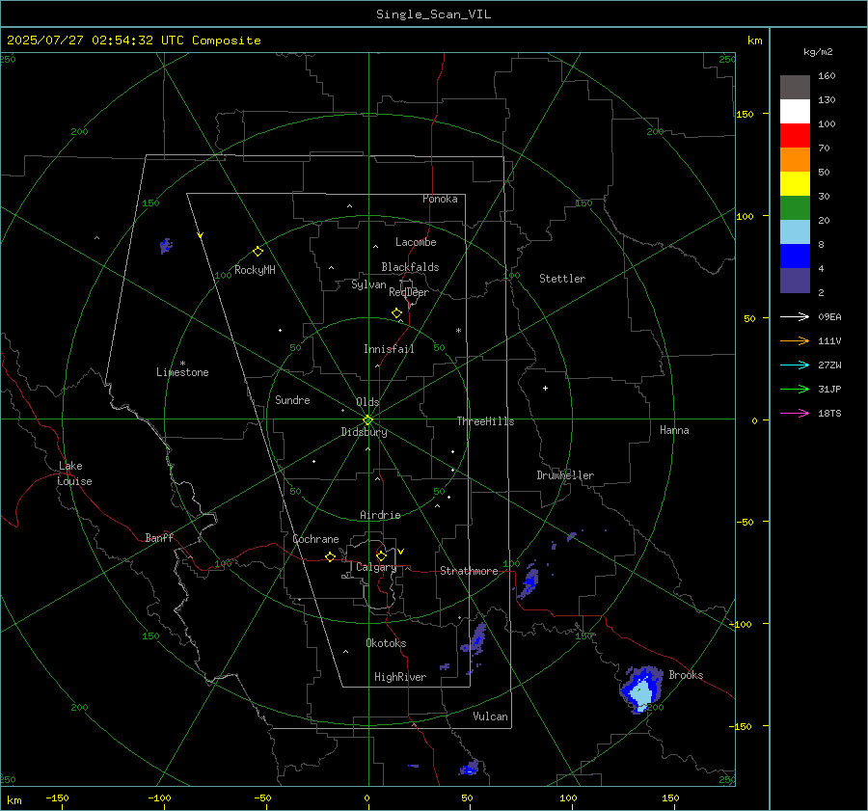Click the blue 4-8 legend swatch
This screenshot has width=868, height=811.
795,256
